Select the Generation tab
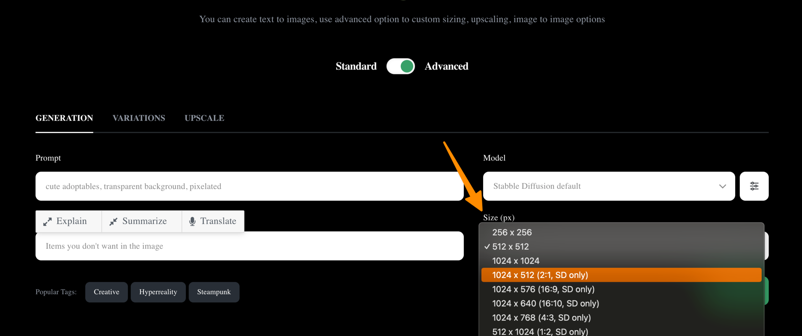 [64, 118]
